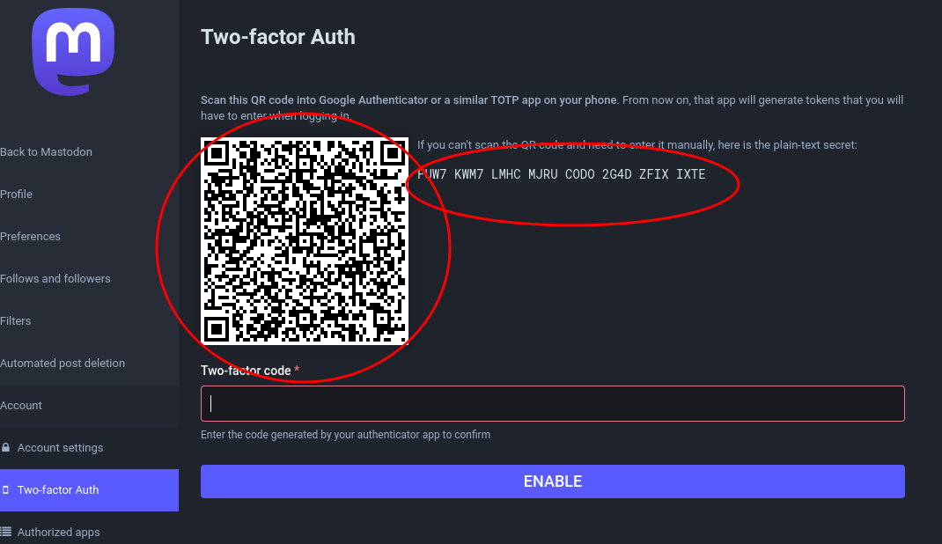Image resolution: width=942 pixels, height=544 pixels.
Task: Click the ENABLE button
Action: (553, 482)
